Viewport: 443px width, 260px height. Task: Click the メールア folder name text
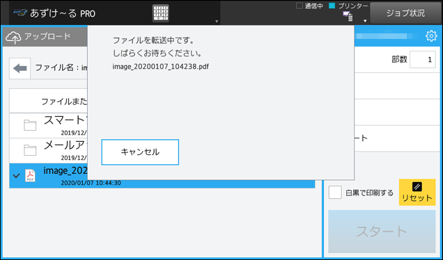[65, 145]
